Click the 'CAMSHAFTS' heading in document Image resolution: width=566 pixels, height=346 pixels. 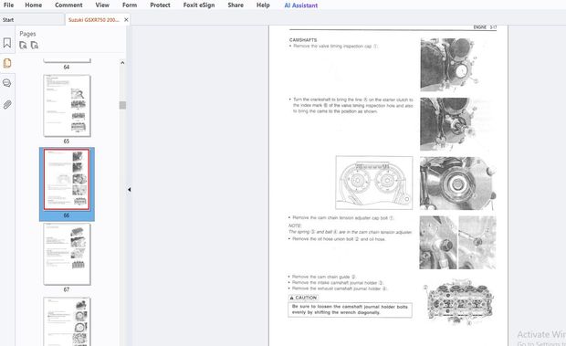coord(303,40)
